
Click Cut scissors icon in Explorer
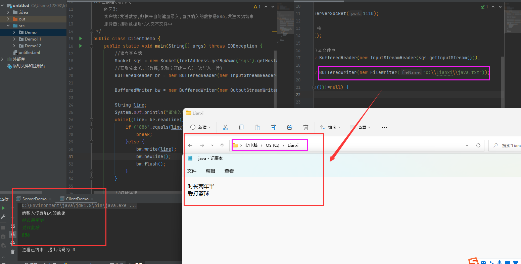click(225, 127)
